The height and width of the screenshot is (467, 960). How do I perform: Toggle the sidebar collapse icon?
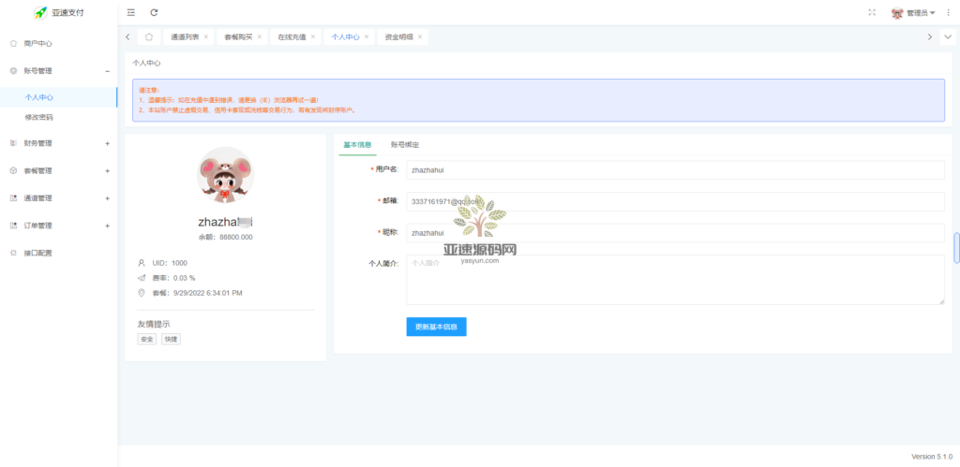(131, 12)
